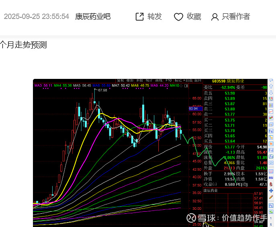Select the 买三 53.70 order row

click(235, 131)
